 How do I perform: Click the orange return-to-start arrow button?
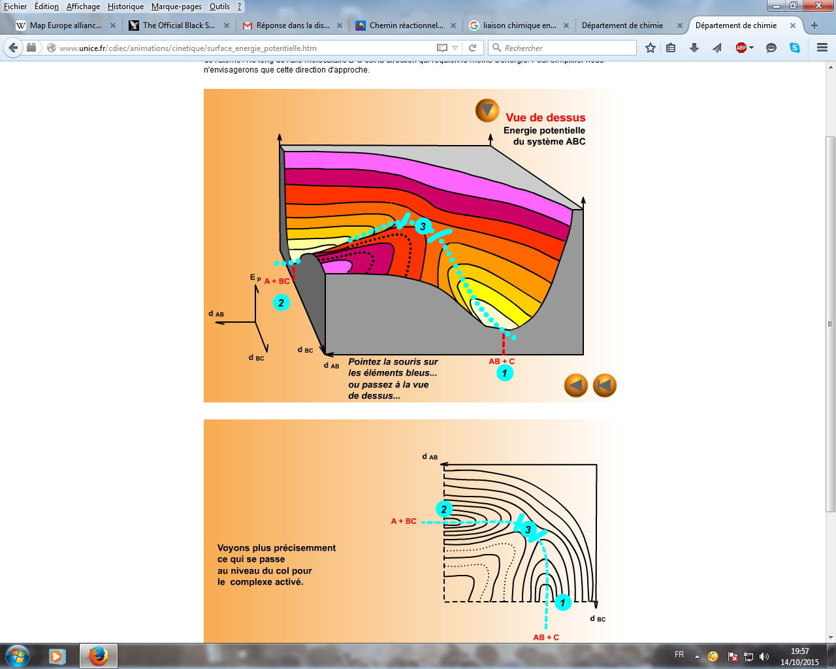click(x=605, y=385)
